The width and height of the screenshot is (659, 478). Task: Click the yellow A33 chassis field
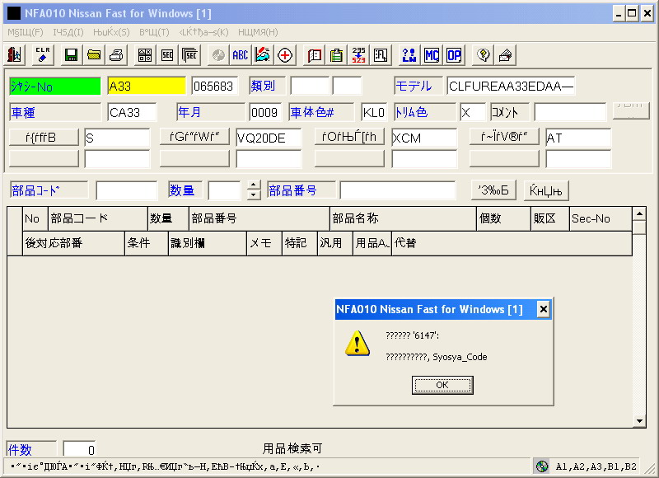pos(147,87)
